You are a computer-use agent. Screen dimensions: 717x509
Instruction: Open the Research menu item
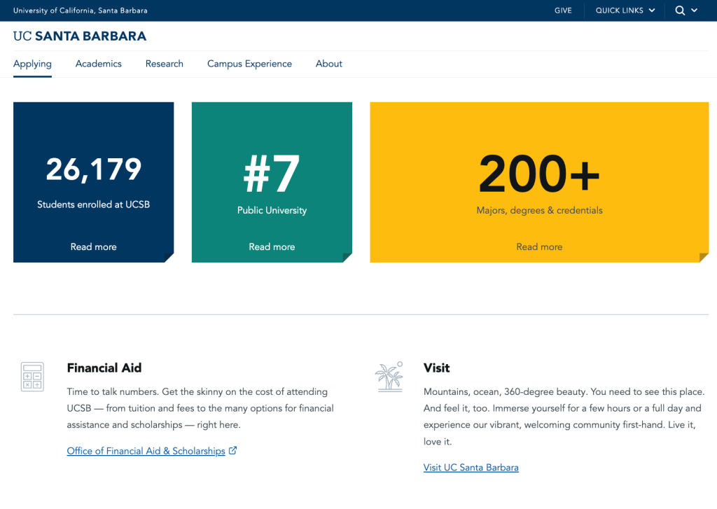[164, 64]
